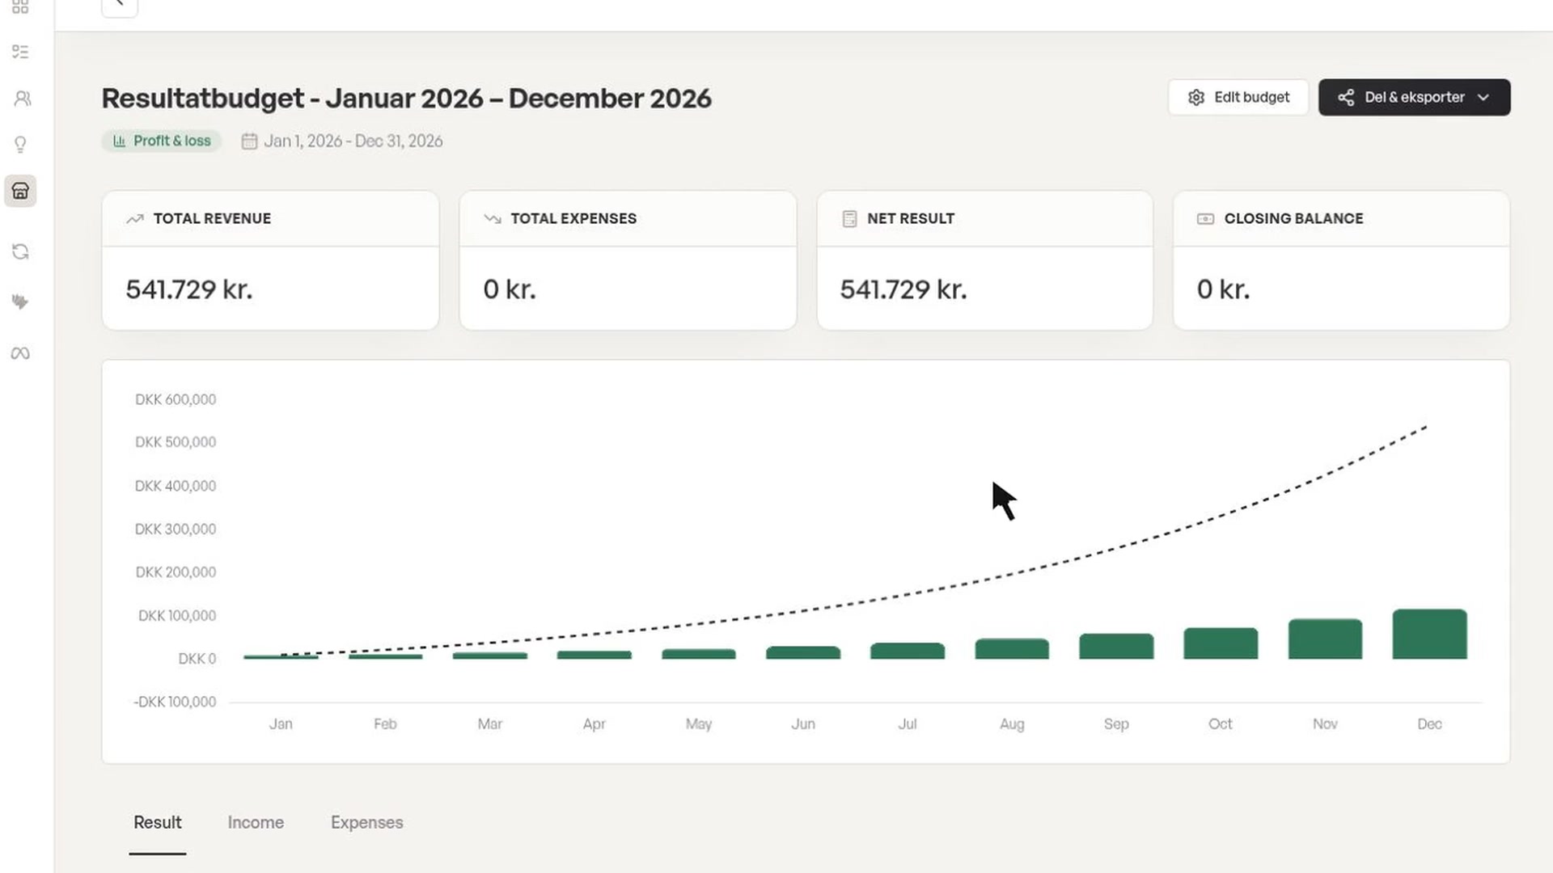Click the back arrow button at top
Viewport: 1553px width, 873px height.
[x=120, y=5]
